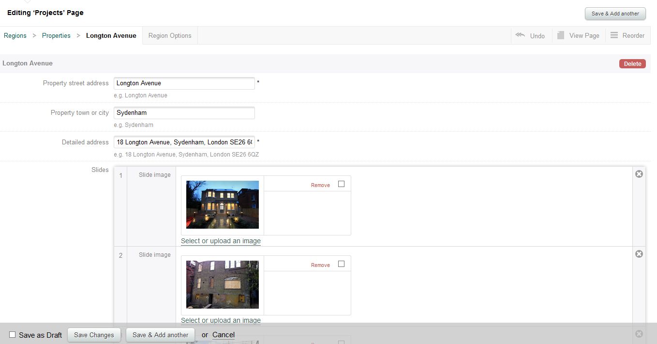Click the slide number 1 handle

120,175
